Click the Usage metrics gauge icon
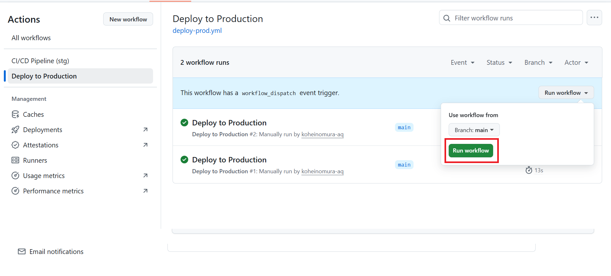 click(15, 175)
